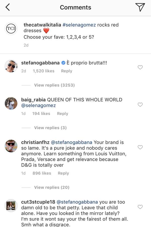This screenshot has height=227, width=151.
Task: Open cut3stcuple18's profile avatar
Action: pos(11,205)
